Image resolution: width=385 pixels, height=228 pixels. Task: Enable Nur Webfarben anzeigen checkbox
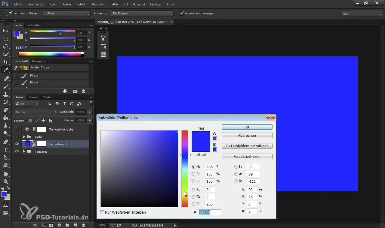click(102, 212)
